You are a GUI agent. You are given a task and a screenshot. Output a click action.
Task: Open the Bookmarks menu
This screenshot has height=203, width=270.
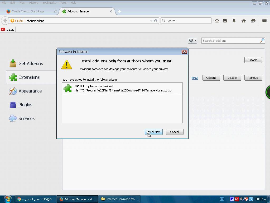[49, 3]
